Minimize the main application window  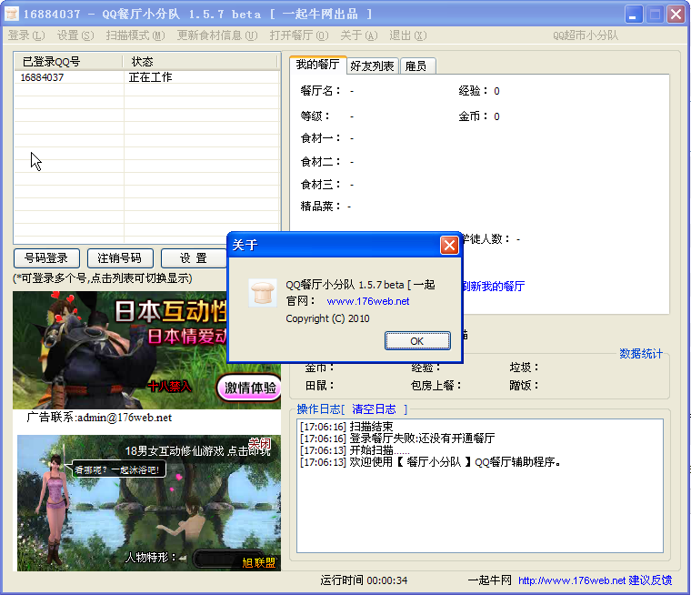click(x=634, y=15)
